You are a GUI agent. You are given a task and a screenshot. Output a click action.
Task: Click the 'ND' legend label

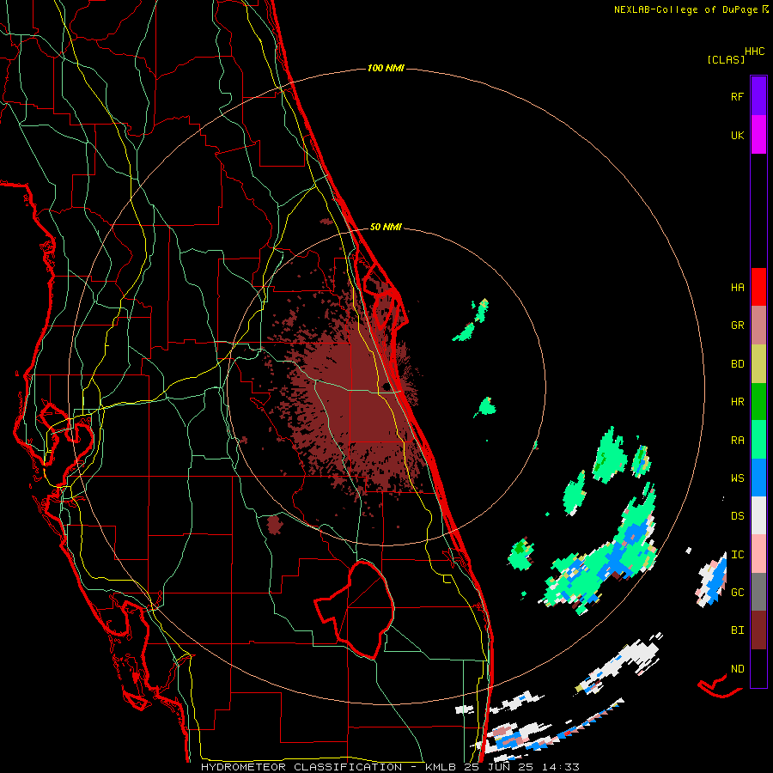tap(738, 668)
